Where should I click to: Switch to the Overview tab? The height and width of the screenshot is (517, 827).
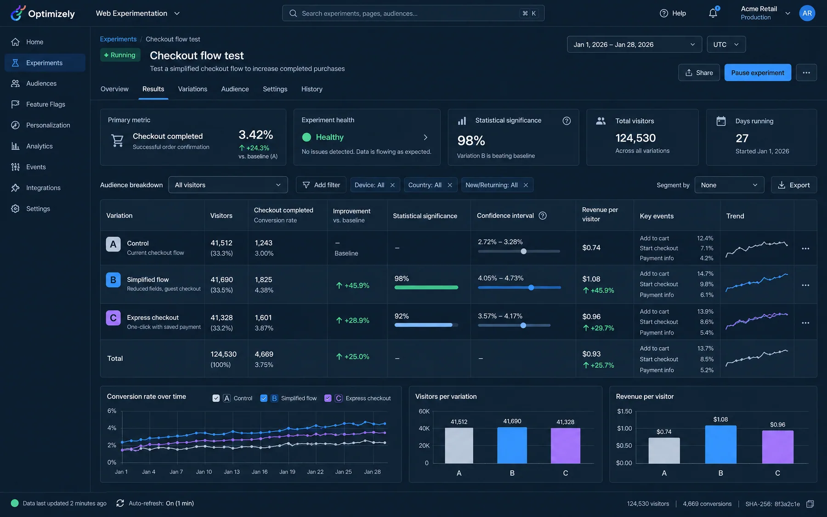(114, 89)
